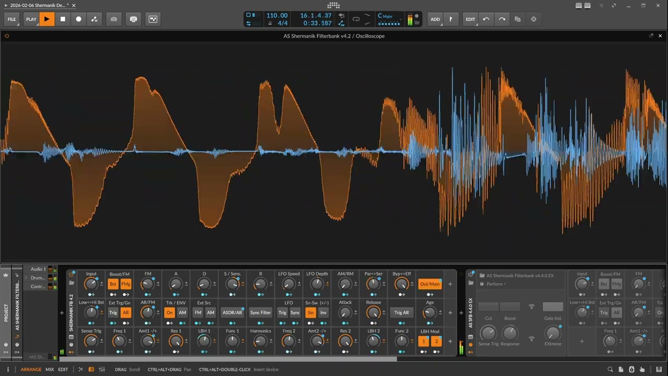The image size is (668, 376).
Task: Click the EXtreme knob in AS SFB 4.4.0 EX
Action: click(553, 333)
